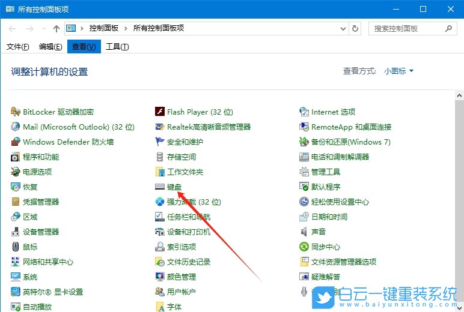Click the 英特尔 显卡设置 icon
The width and height of the screenshot is (464, 312).
tap(16, 292)
